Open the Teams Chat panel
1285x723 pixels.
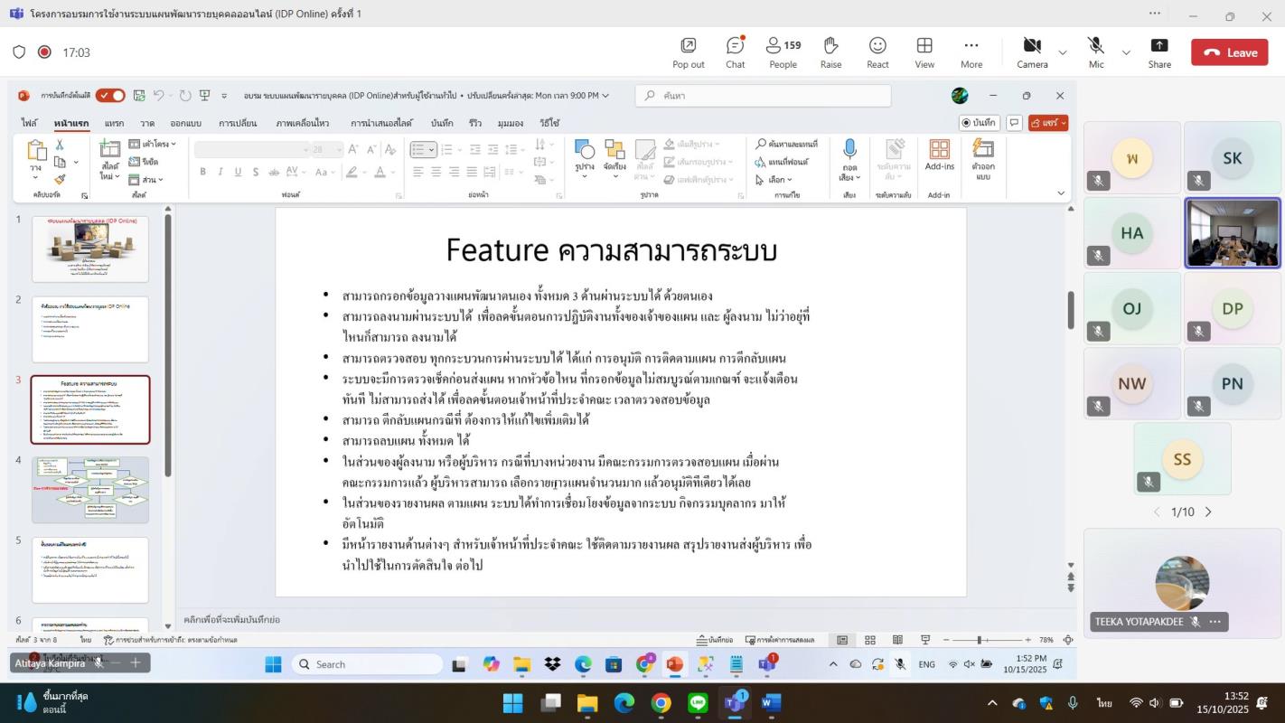tap(735, 52)
